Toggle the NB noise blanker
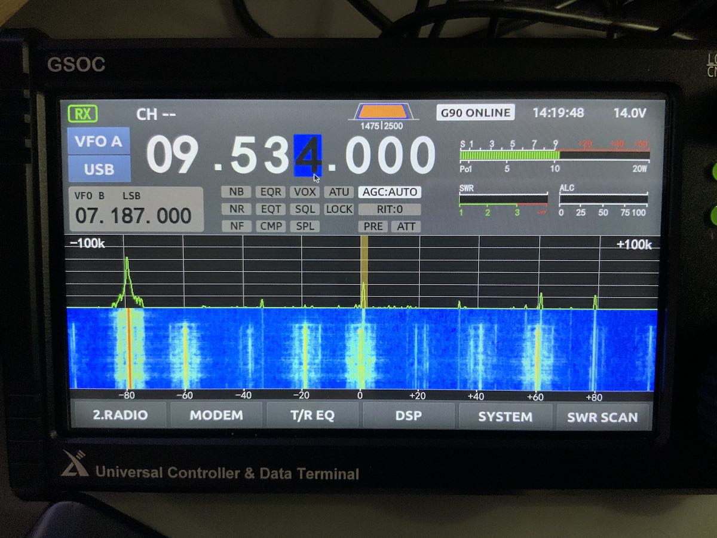 click(237, 192)
